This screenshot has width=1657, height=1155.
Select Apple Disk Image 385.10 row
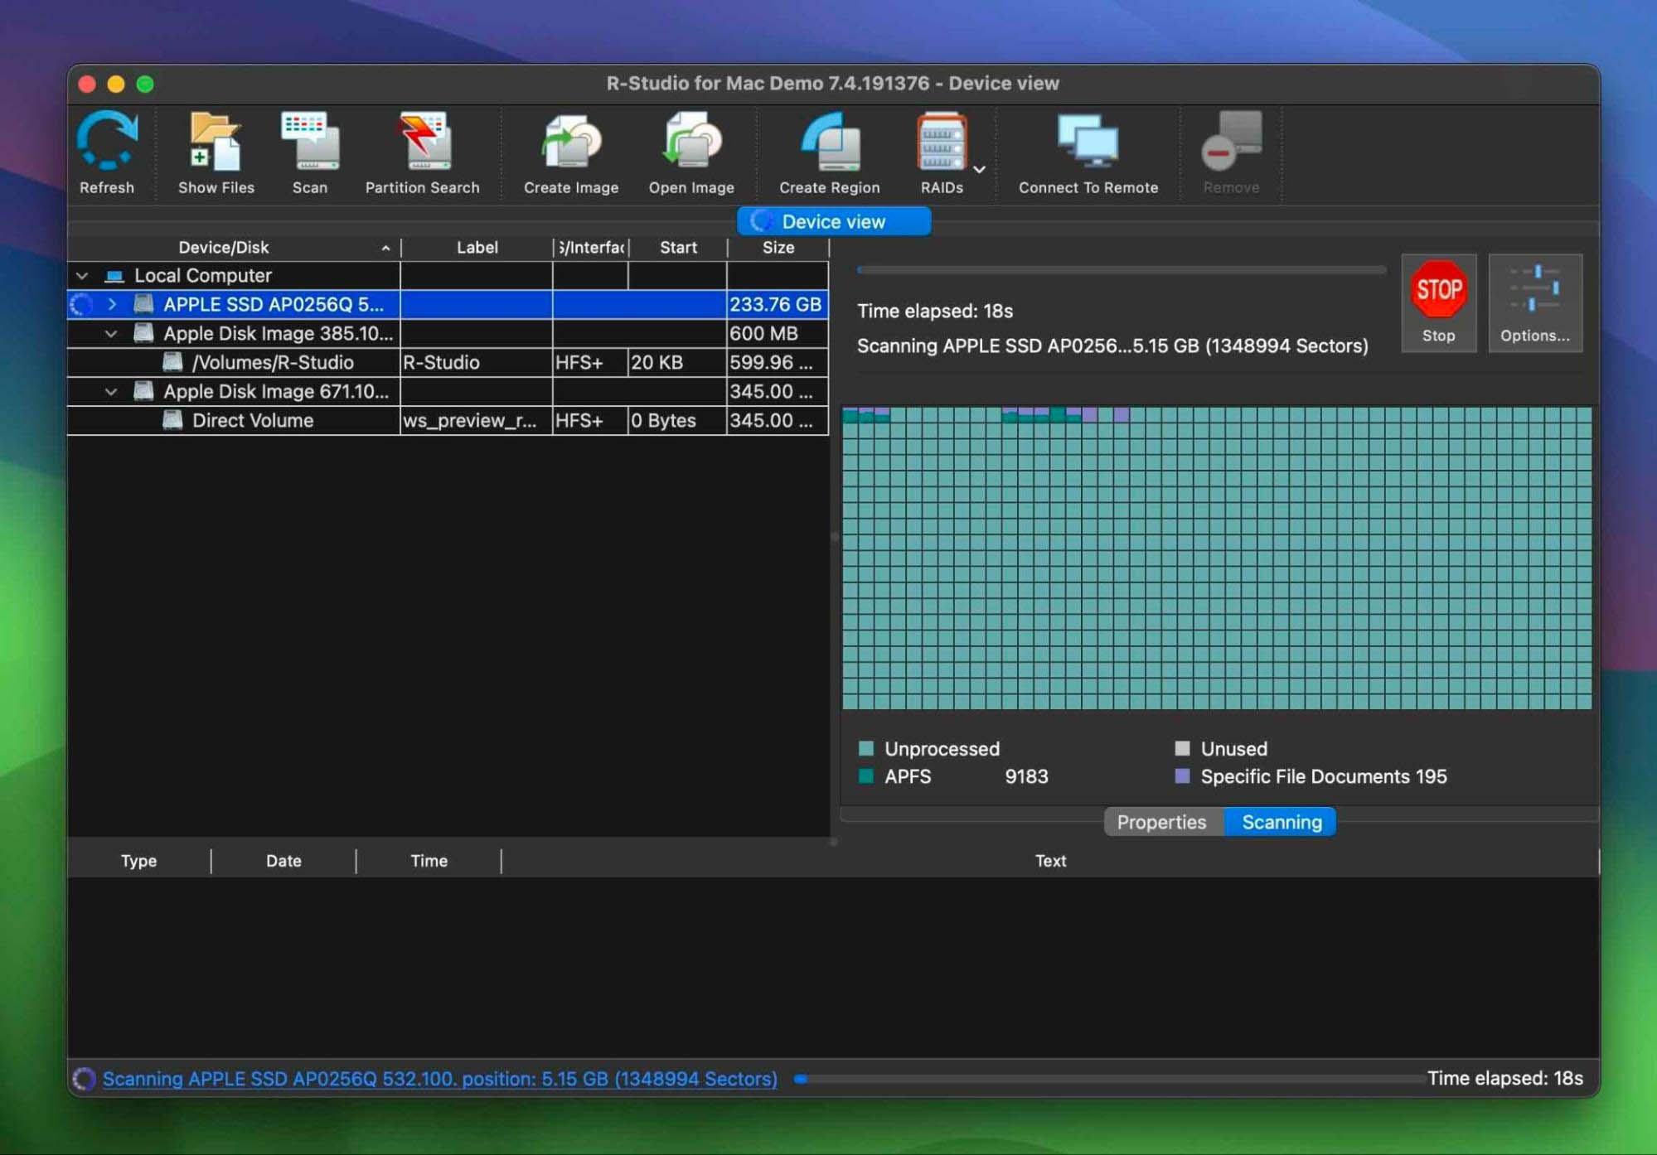pos(448,333)
